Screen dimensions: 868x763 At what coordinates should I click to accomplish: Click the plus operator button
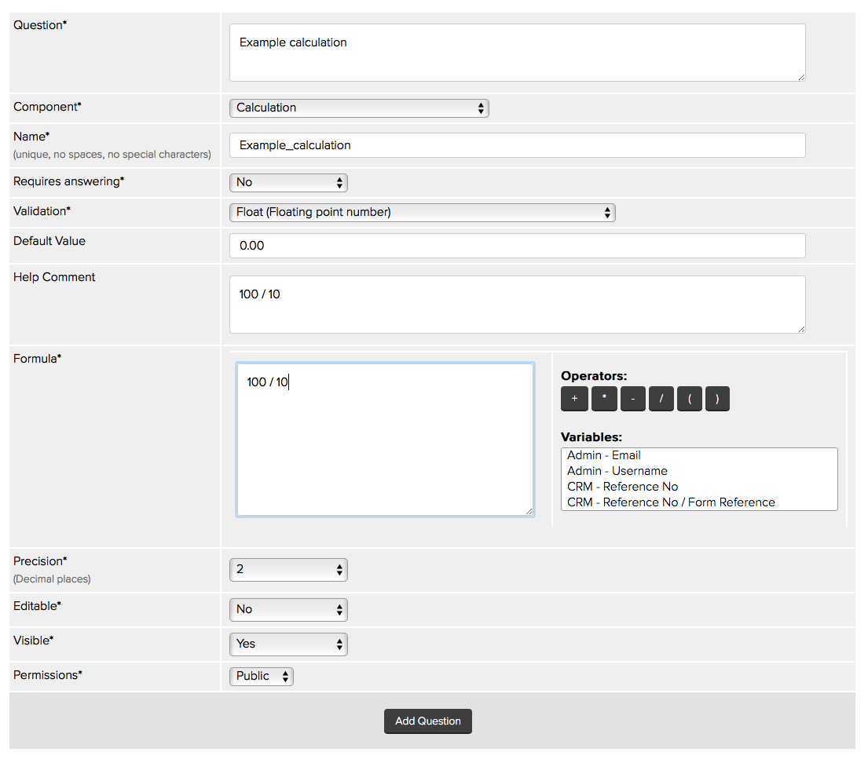point(574,400)
